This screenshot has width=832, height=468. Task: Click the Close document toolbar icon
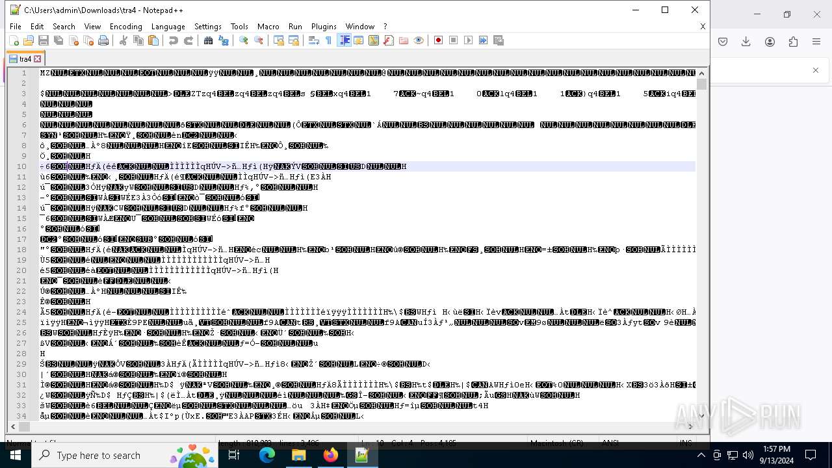coord(73,40)
